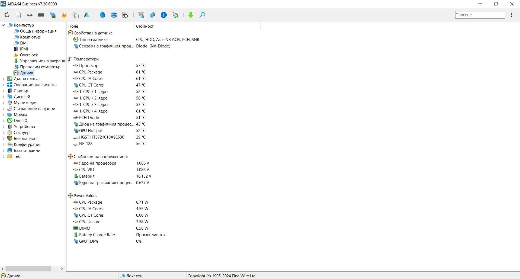Click right arrow of tree scrollbar

coord(62,269)
